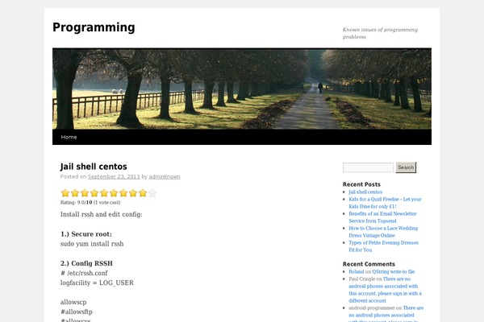Open Paul Cringle's comment post link

(385, 290)
